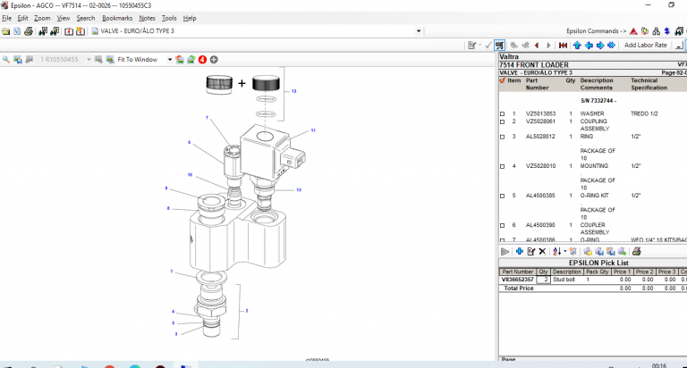
Task: Check the box for item 5 O-RING KIT
Action: pyautogui.click(x=502, y=195)
